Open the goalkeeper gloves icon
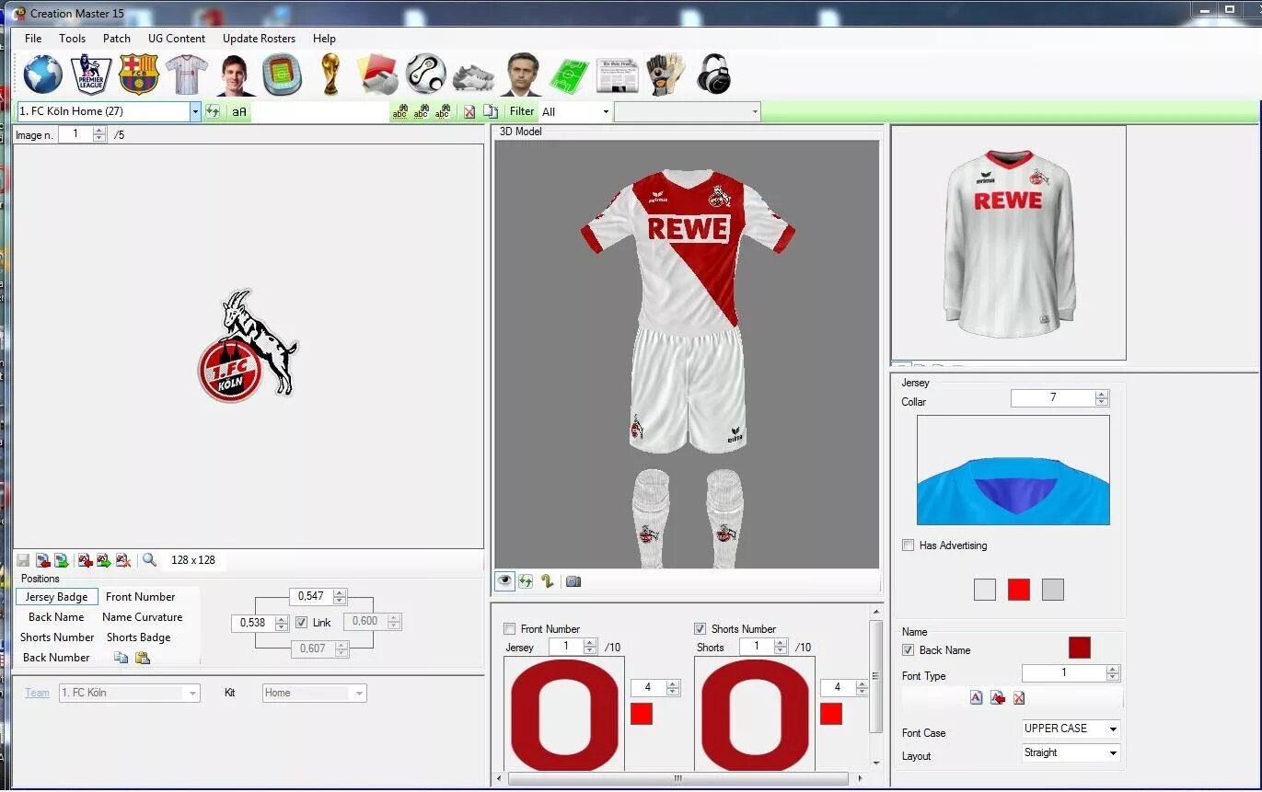1262x792 pixels. (666, 75)
